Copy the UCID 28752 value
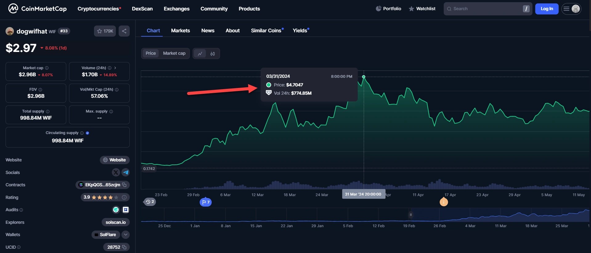591x253 pixels. 124,247
